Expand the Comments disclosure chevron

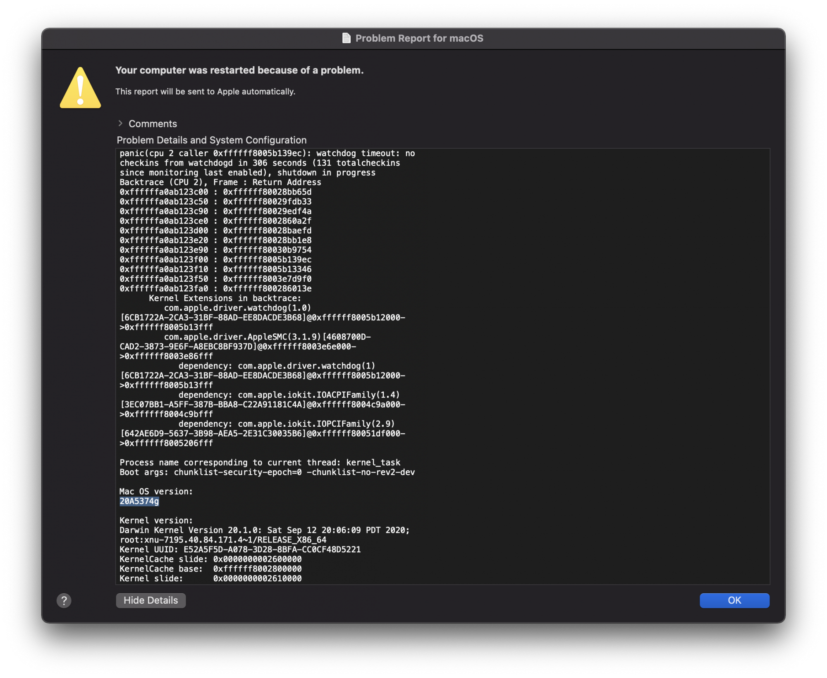120,124
